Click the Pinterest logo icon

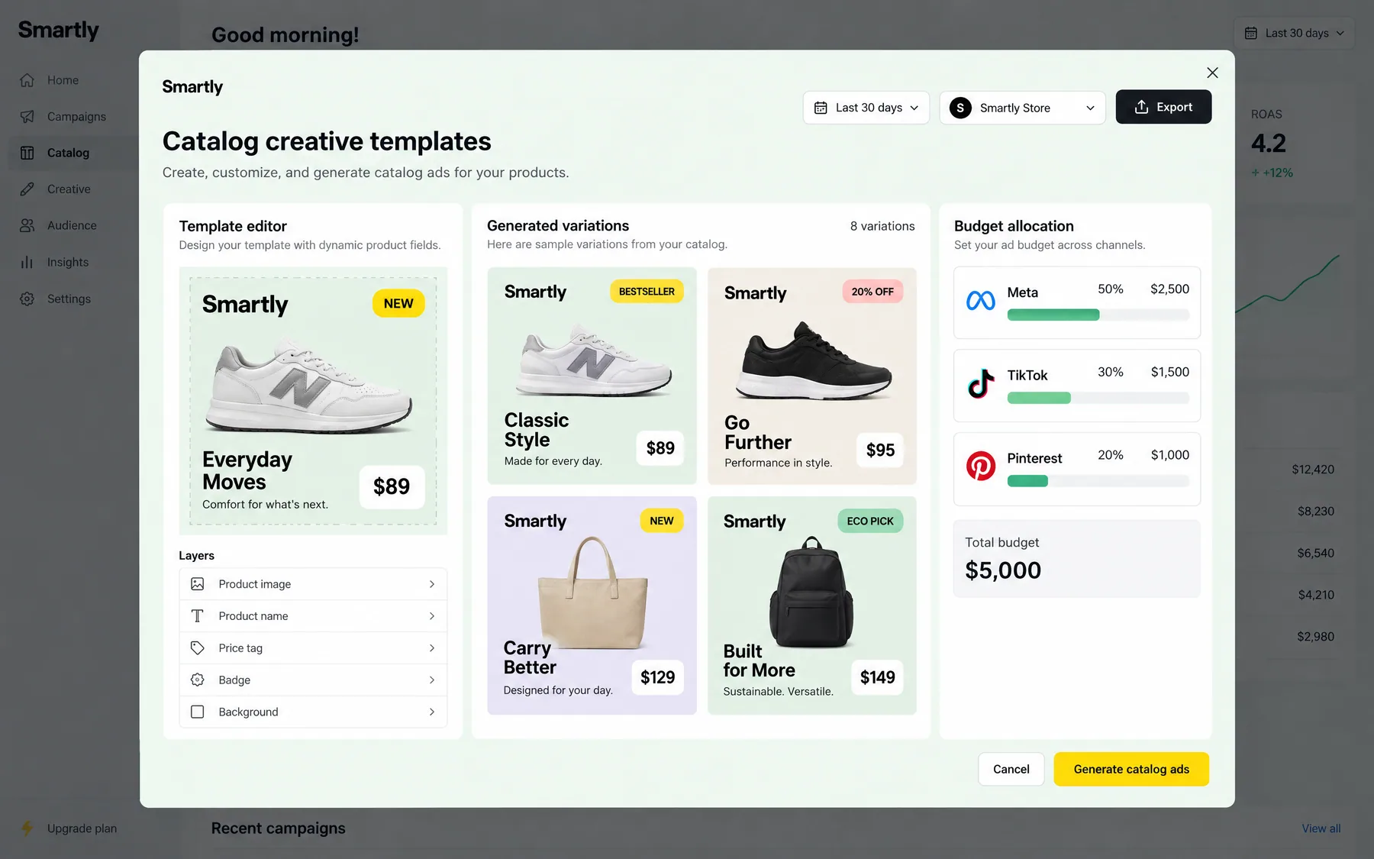981,466
